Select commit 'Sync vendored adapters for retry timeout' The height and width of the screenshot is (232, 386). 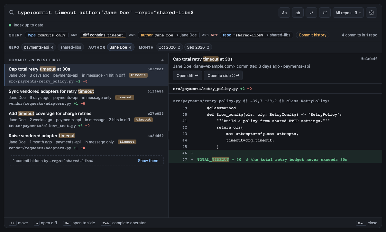pos(86,97)
